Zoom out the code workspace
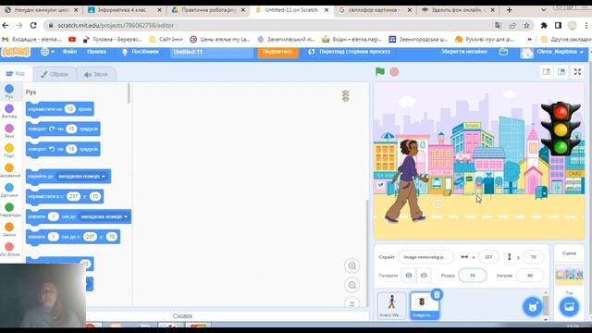Image resolution: width=592 pixels, height=333 pixels. click(352, 285)
